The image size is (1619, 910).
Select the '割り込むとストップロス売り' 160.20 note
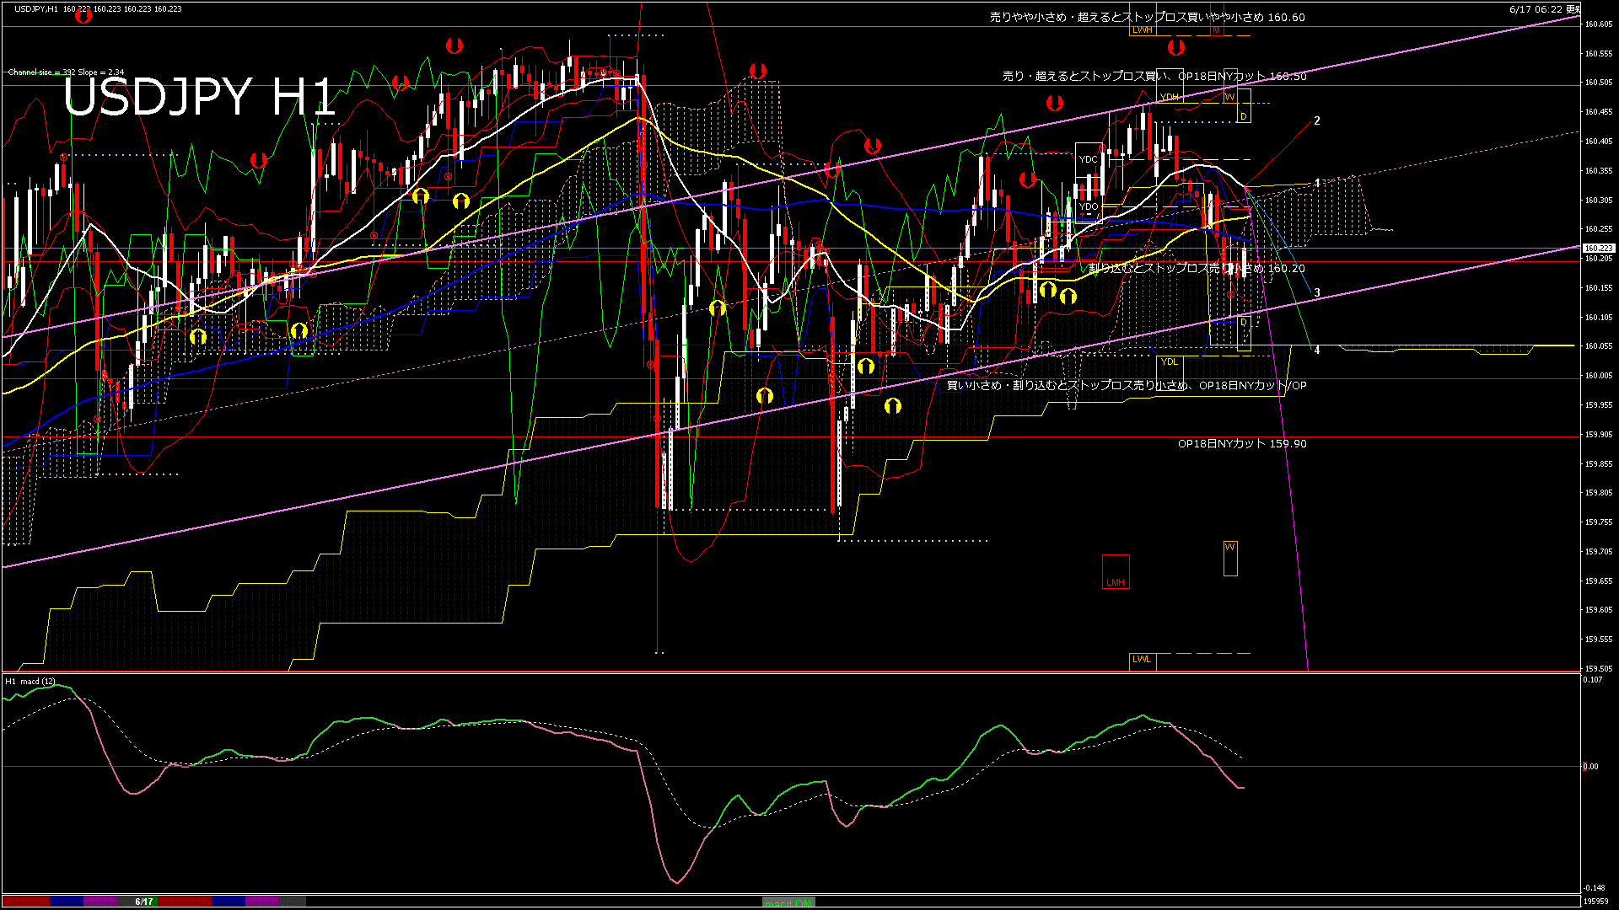coord(1197,268)
